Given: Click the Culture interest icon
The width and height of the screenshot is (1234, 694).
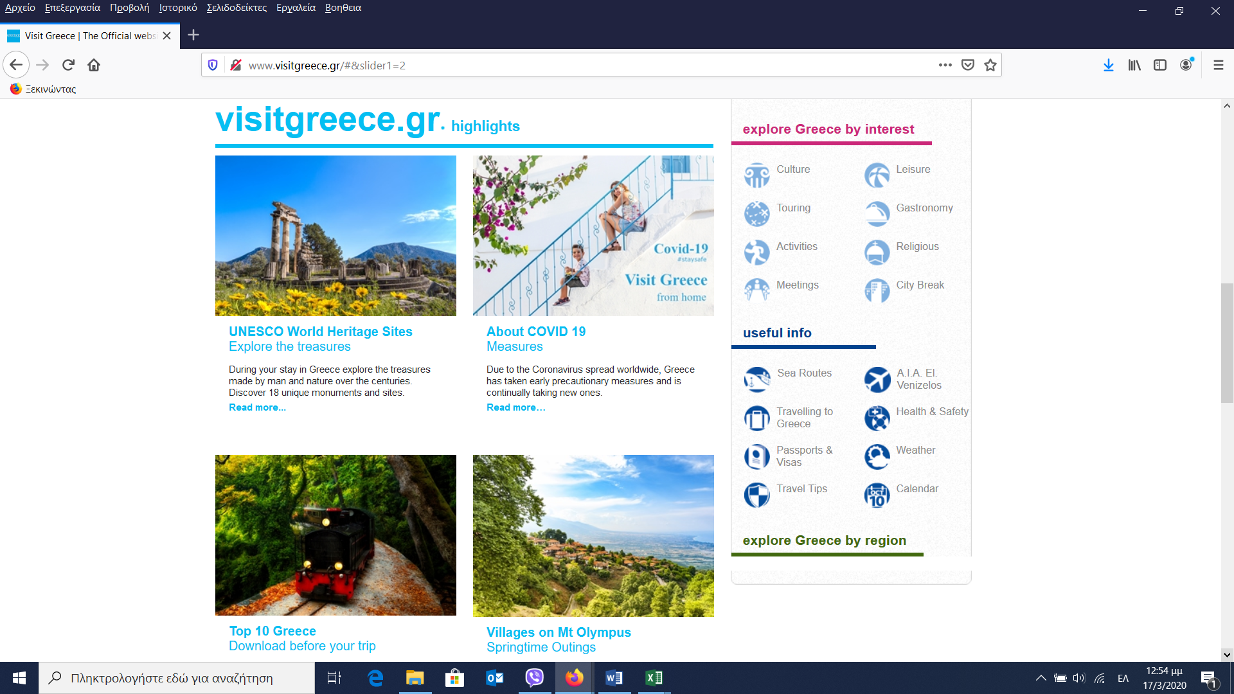Looking at the screenshot, I should tap(756, 175).
